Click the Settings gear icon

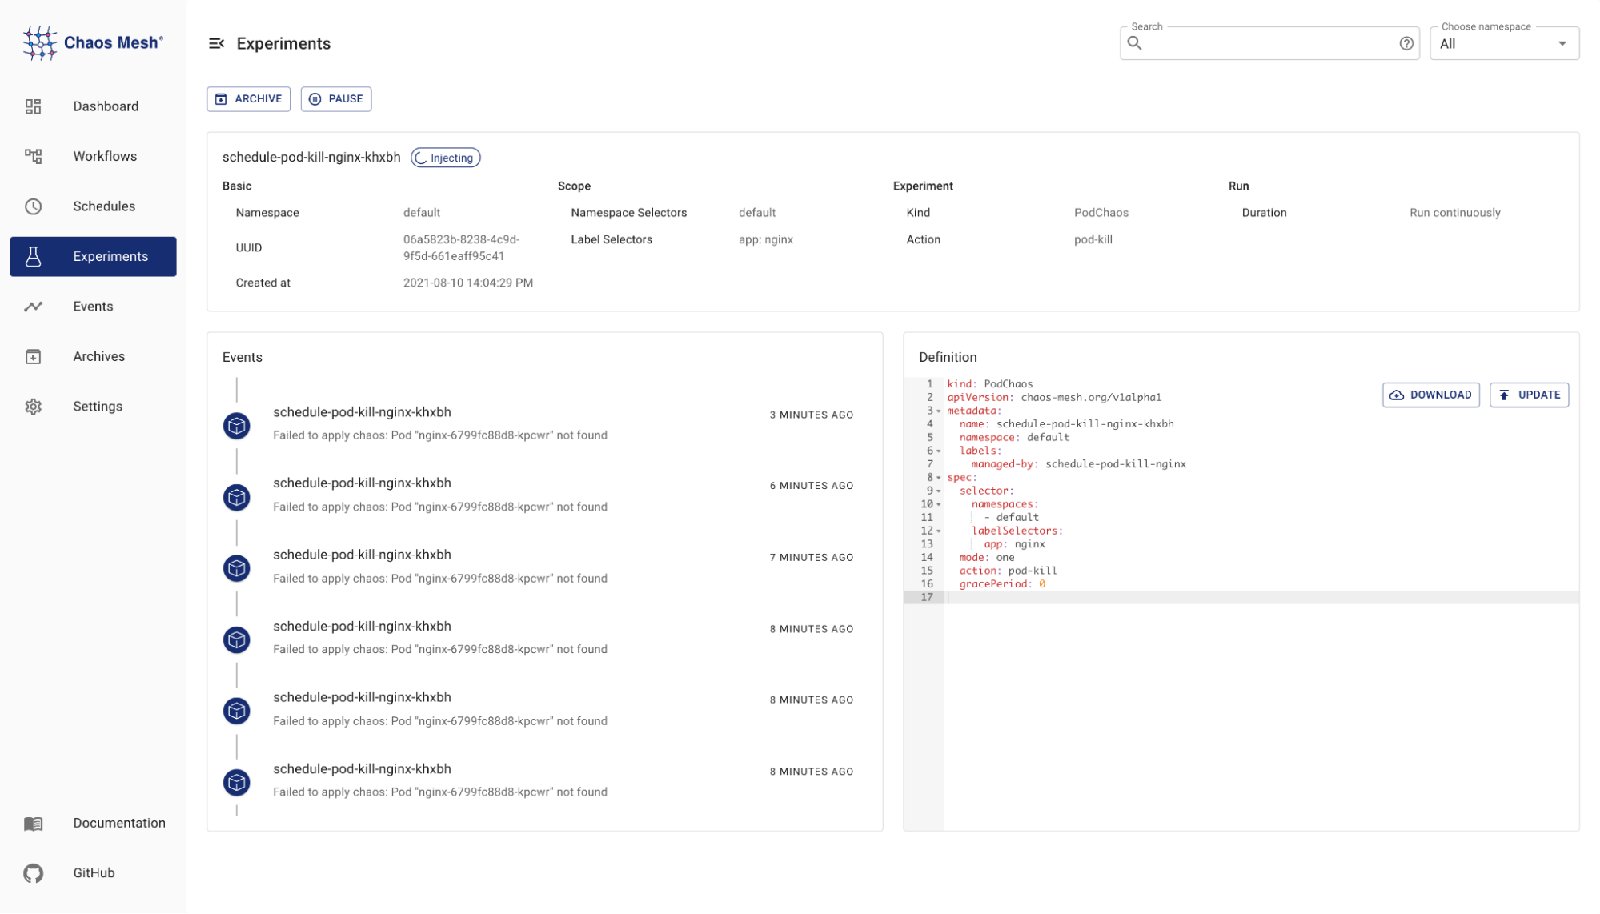coord(33,406)
